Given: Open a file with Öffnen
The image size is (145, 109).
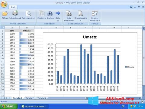Looking at the screenshot, I should [5, 15].
